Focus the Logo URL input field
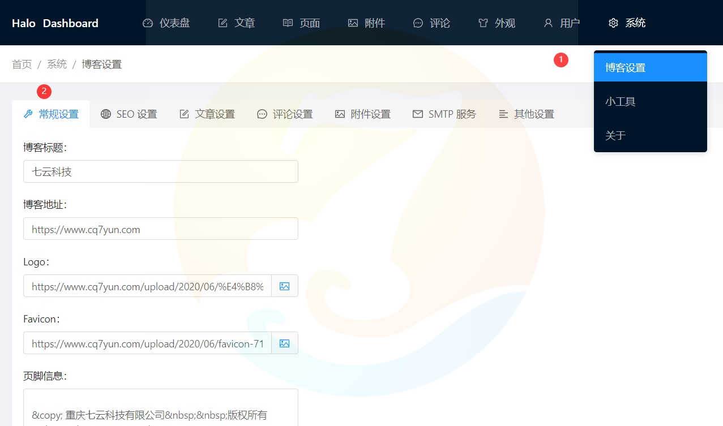Image resolution: width=723 pixels, height=426 pixels. [x=147, y=286]
